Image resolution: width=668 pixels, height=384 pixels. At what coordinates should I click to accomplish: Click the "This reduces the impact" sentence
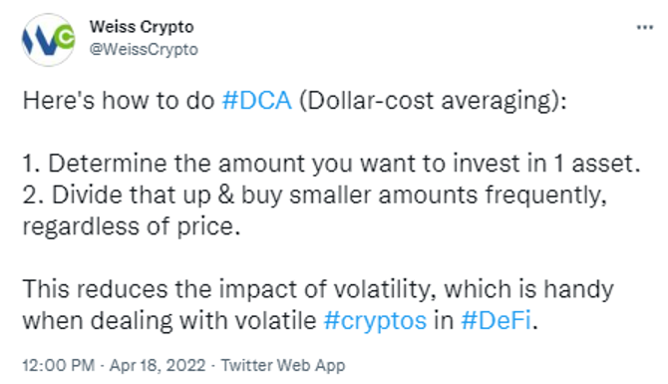(318, 289)
